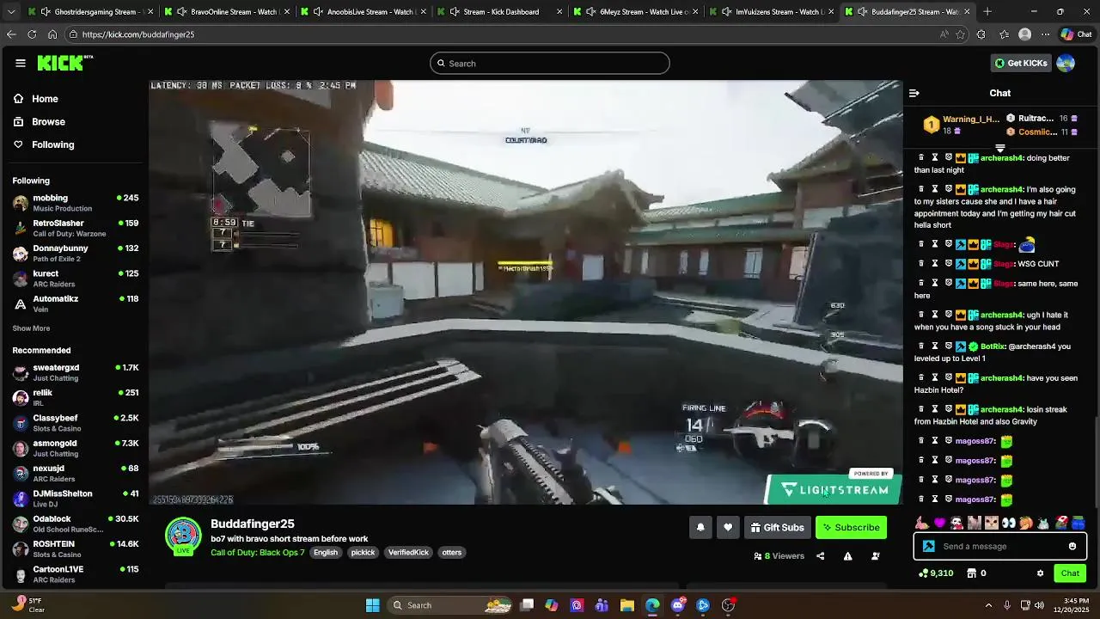This screenshot has width=1100, height=619.
Task: Click the Gift Subs button
Action: pos(777,527)
